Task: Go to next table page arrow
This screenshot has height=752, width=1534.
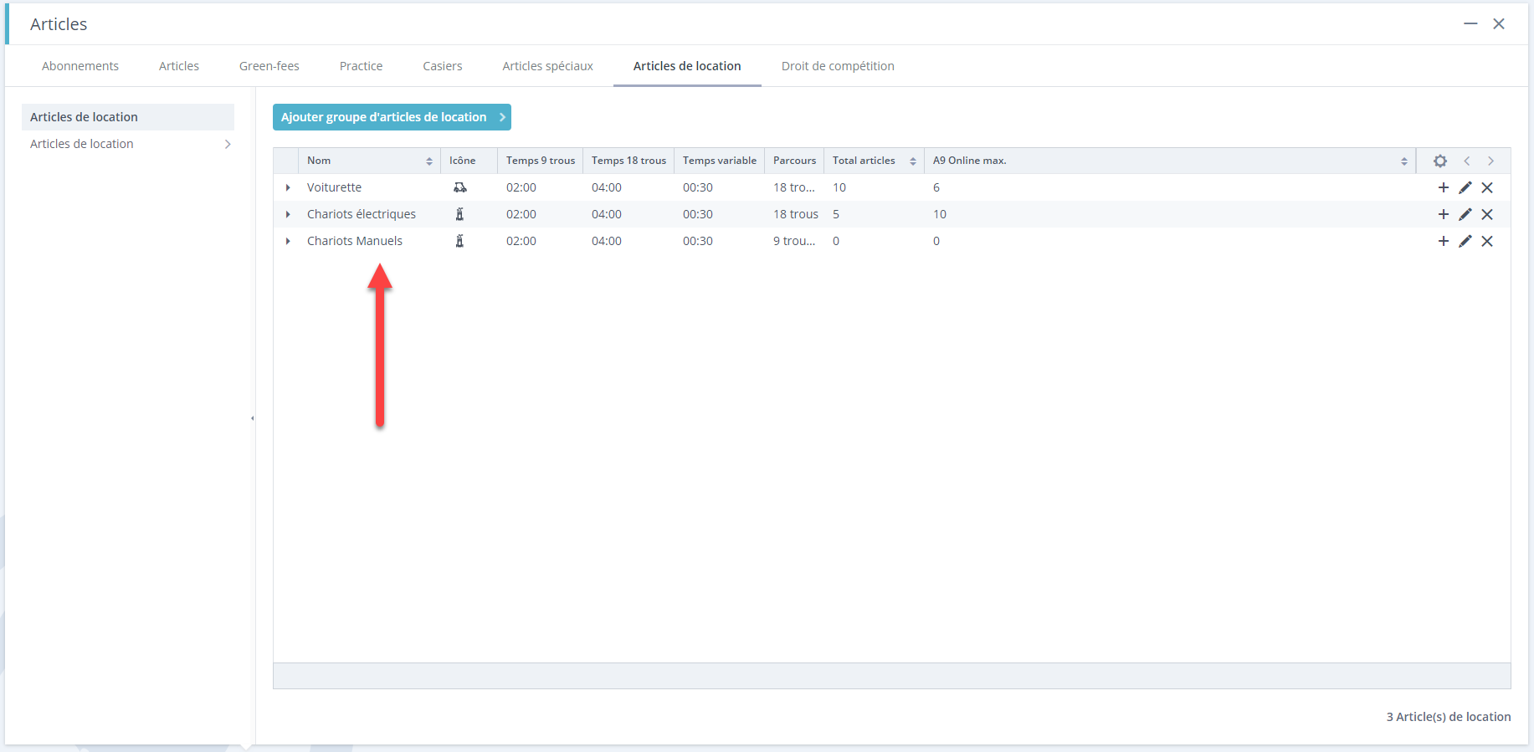Action: tap(1490, 161)
